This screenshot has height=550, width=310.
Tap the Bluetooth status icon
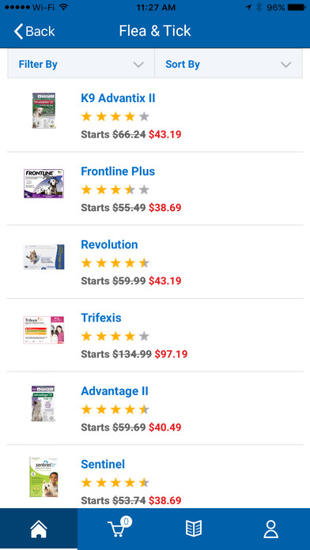point(259,7)
